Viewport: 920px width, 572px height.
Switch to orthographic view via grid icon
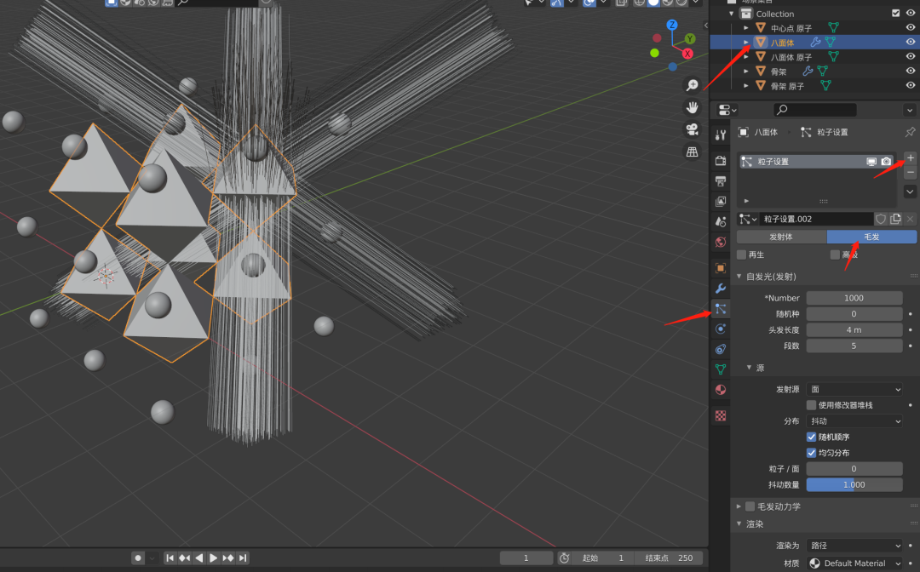click(693, 152)
